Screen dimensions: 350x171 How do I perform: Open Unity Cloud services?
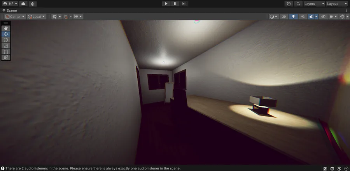23,4
